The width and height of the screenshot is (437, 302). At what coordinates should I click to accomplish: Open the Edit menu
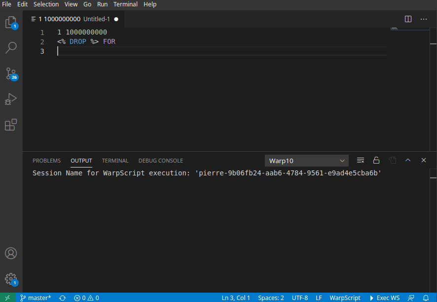coord(22,4)
